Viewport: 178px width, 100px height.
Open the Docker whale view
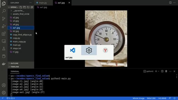pyautogui.click(x=4, y=64)
